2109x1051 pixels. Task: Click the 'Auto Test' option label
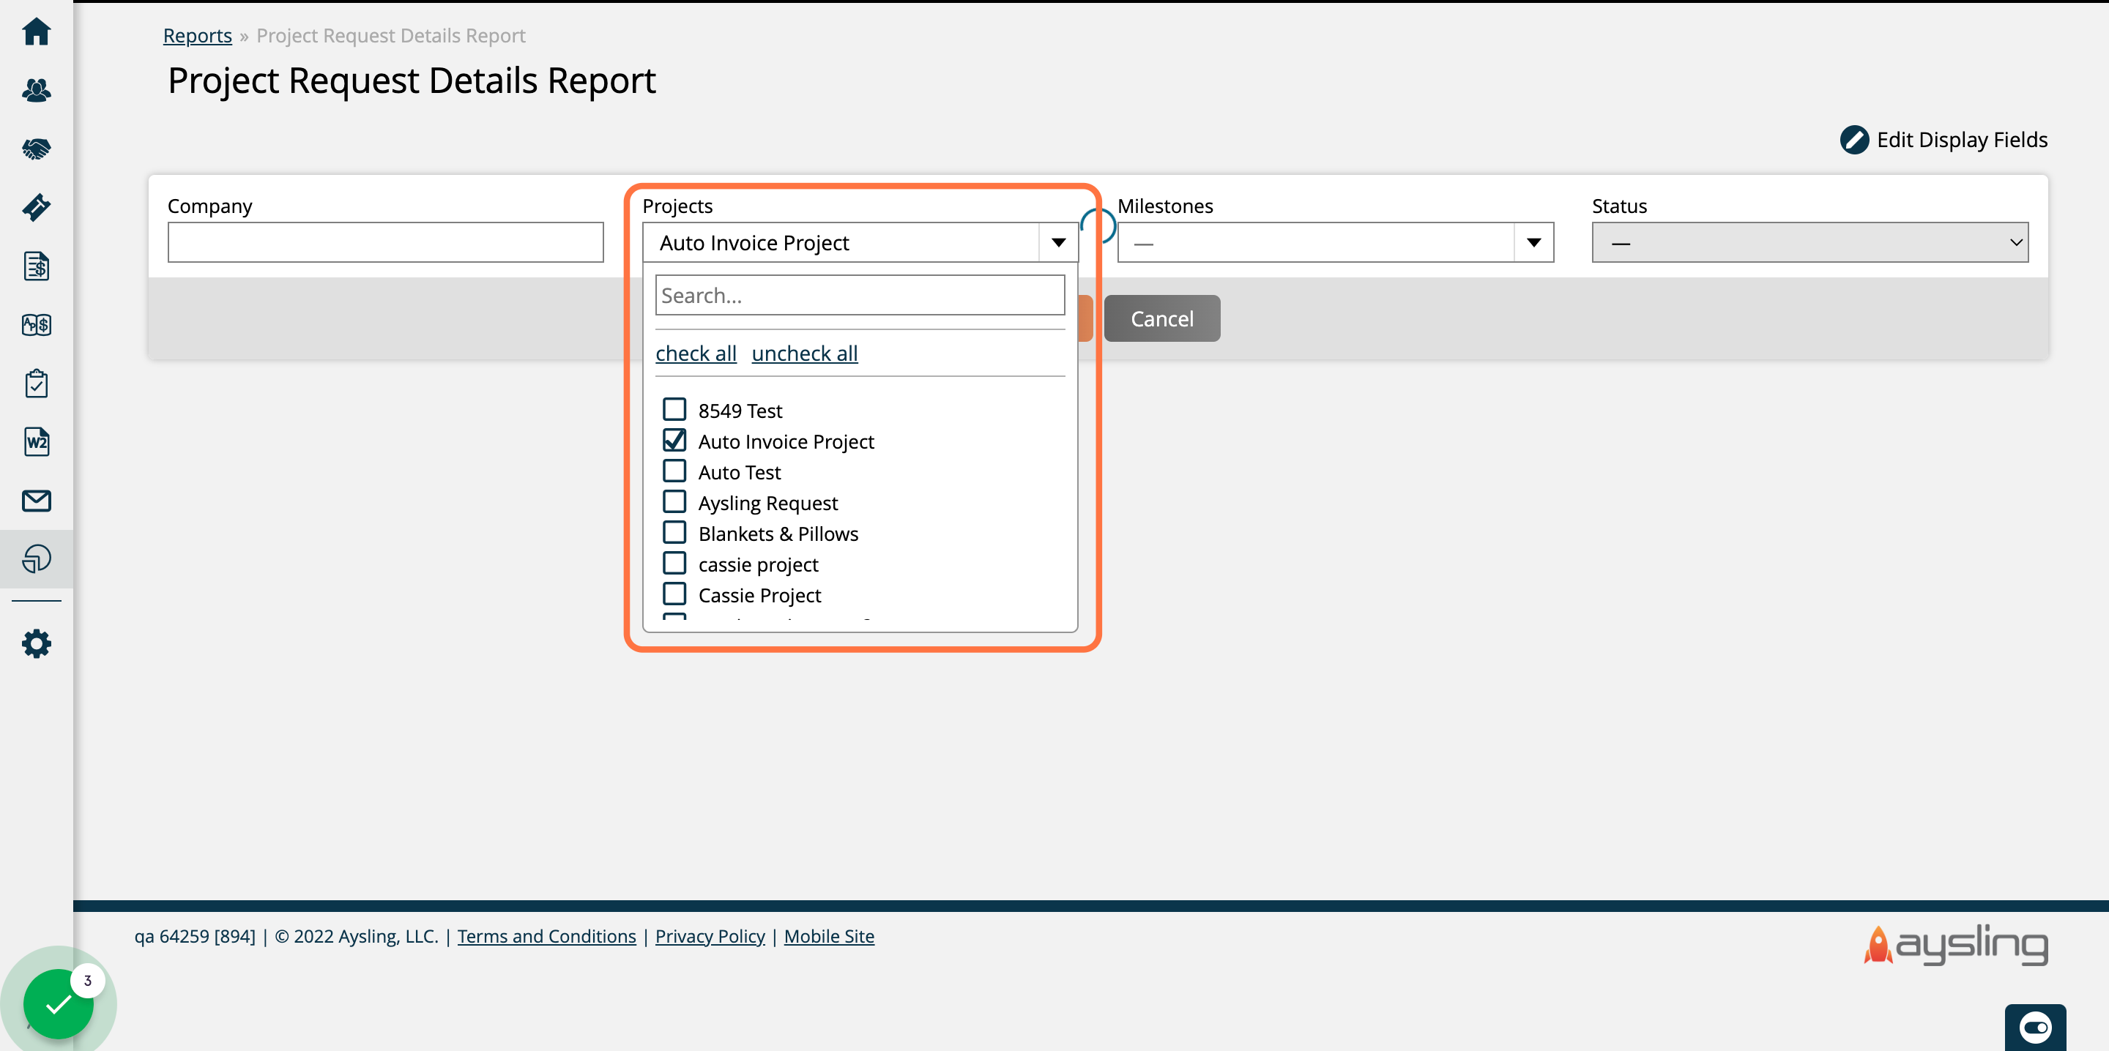740,472
